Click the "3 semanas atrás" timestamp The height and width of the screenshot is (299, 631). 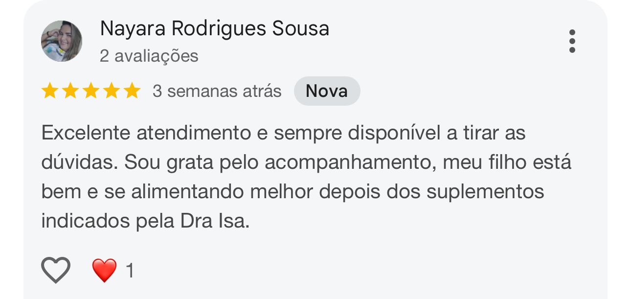(217, 92)
